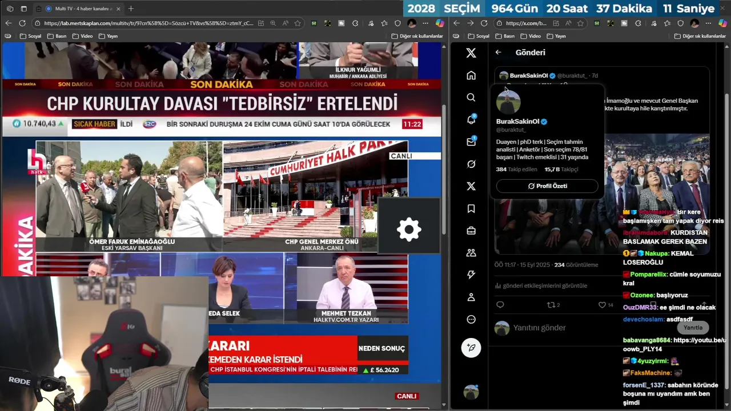
Task: Click the favorite star in Multi TV address bar
Action: [298, 23]
